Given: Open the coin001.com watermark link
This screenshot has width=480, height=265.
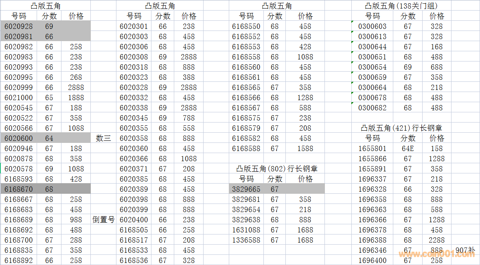Looking at the screenshot, I should 436,254.
